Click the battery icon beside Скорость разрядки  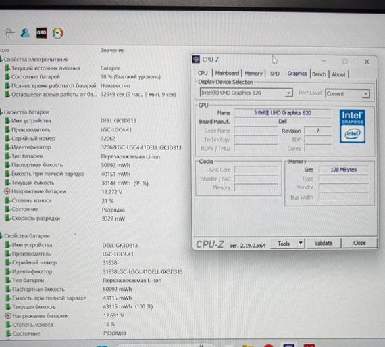pos(7,218)
